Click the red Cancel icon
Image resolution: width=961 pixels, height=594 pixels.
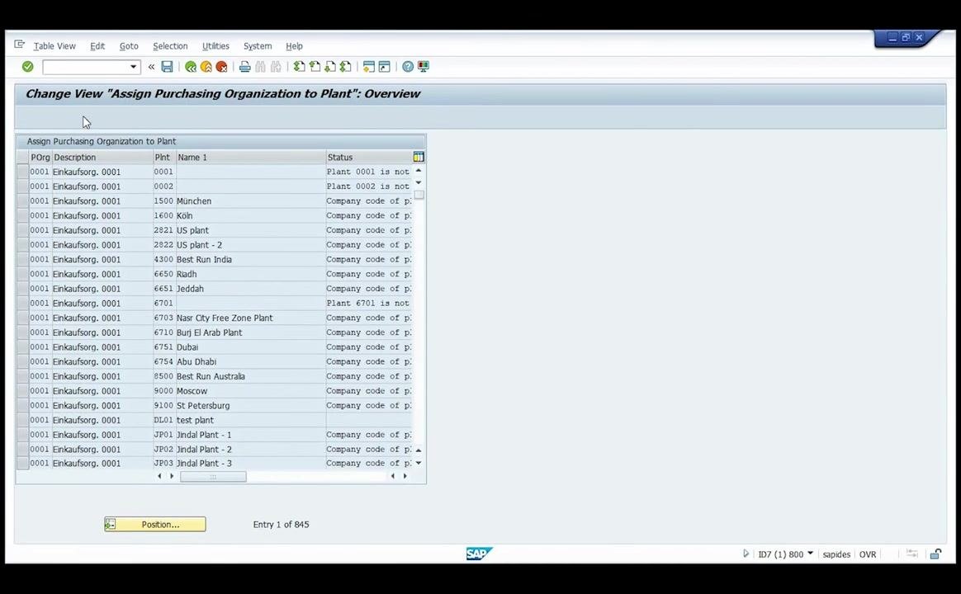pyautogui.click(x=221, y=66)
